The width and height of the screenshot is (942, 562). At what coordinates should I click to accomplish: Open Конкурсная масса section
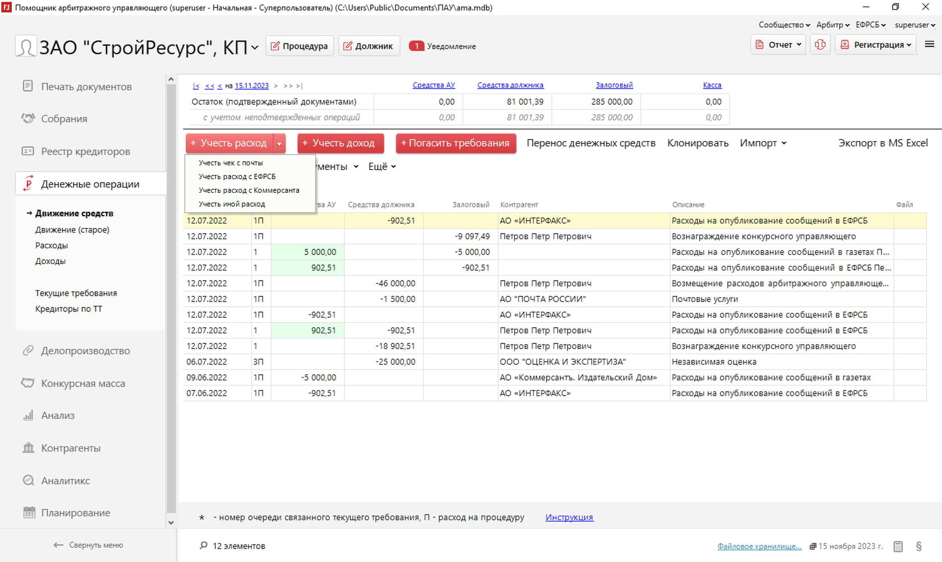pos(73,383)
